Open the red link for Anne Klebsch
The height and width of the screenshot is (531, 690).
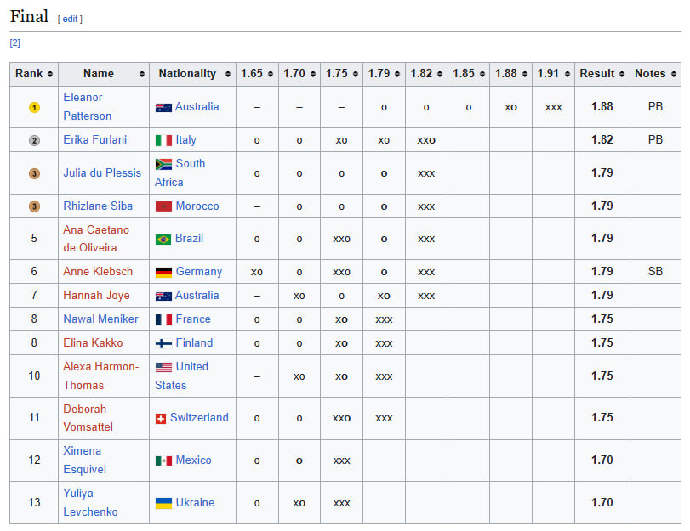point(98,272)
